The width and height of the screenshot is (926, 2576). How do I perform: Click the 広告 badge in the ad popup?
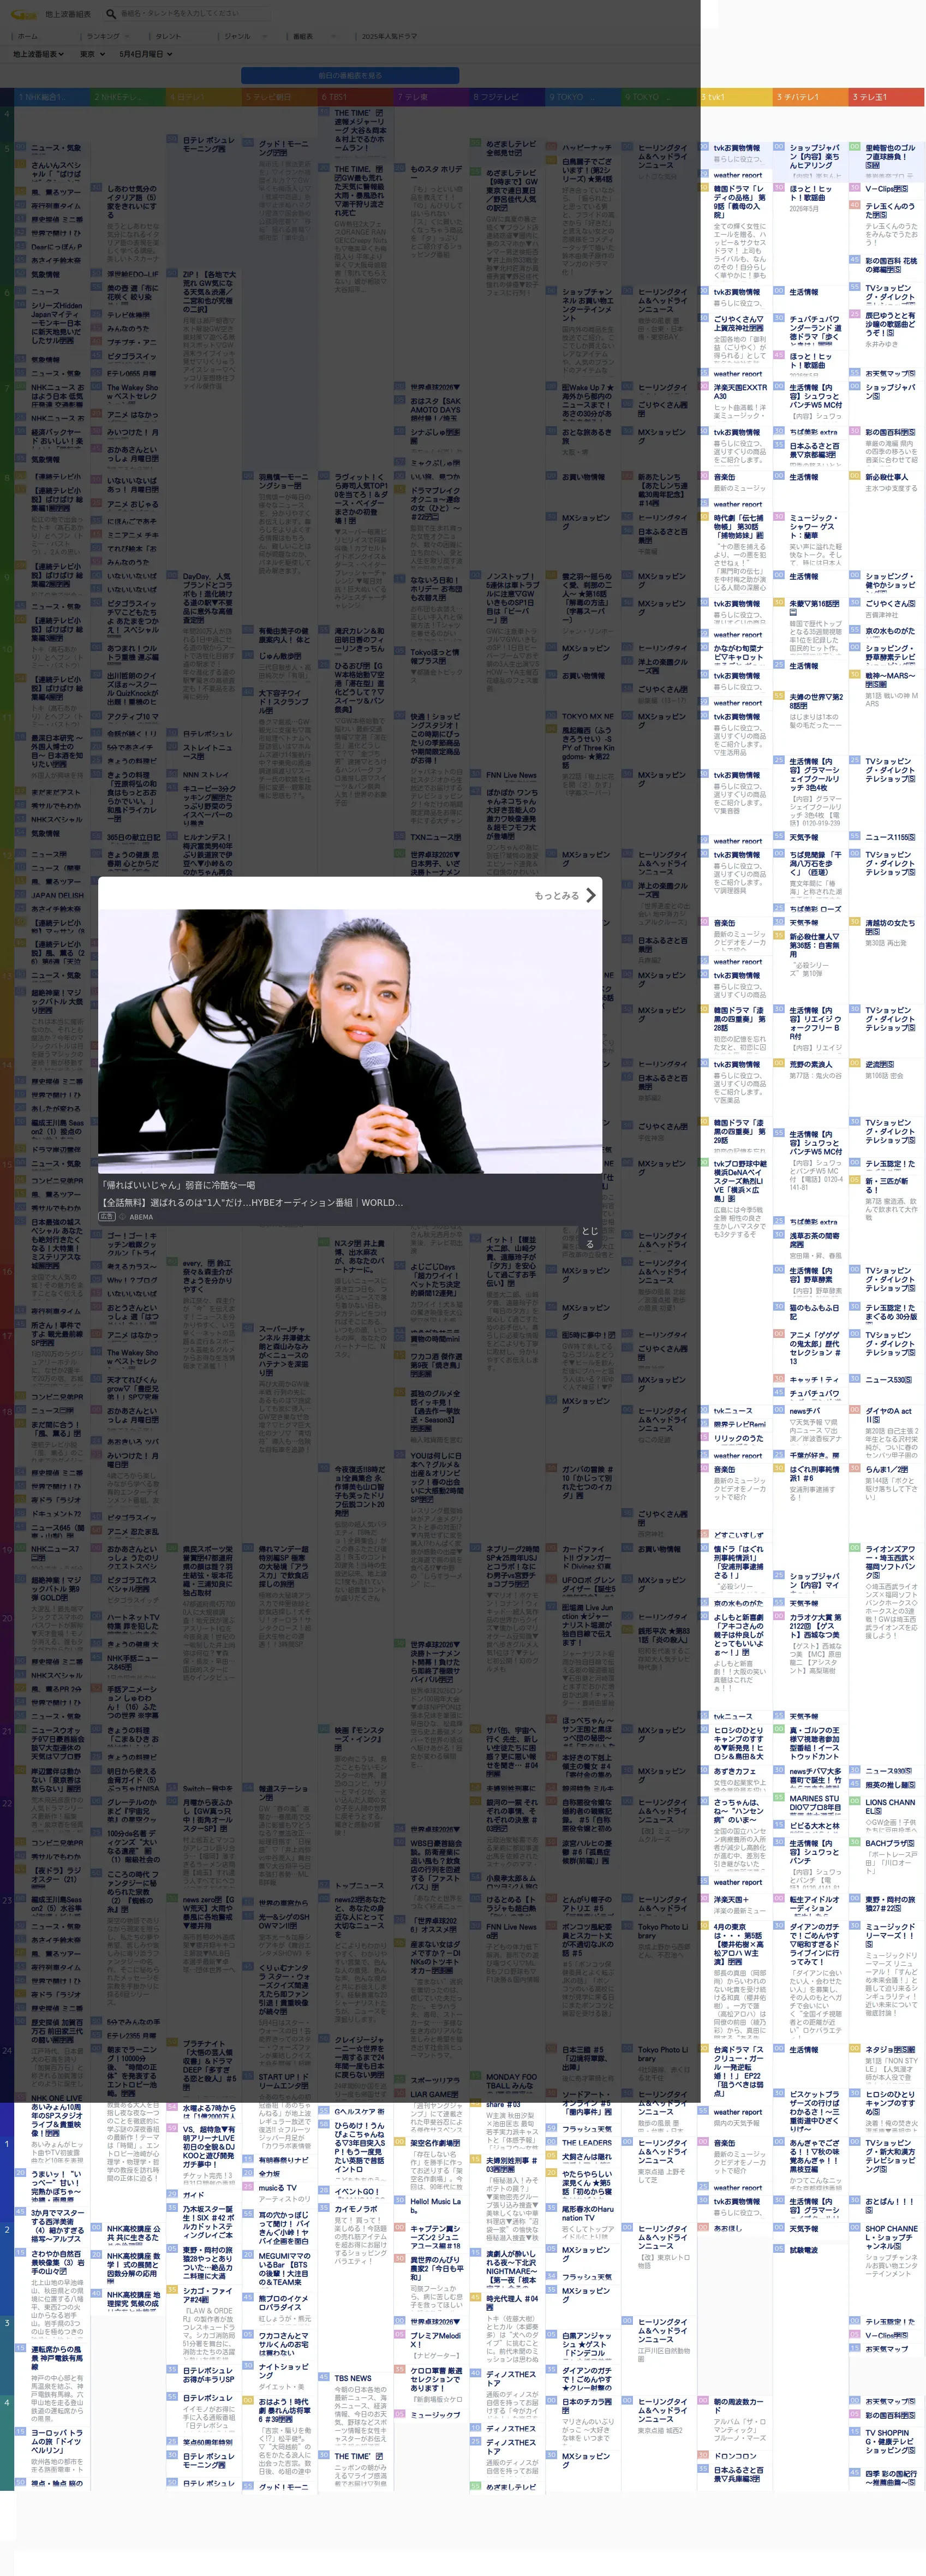pos(108,1217)
